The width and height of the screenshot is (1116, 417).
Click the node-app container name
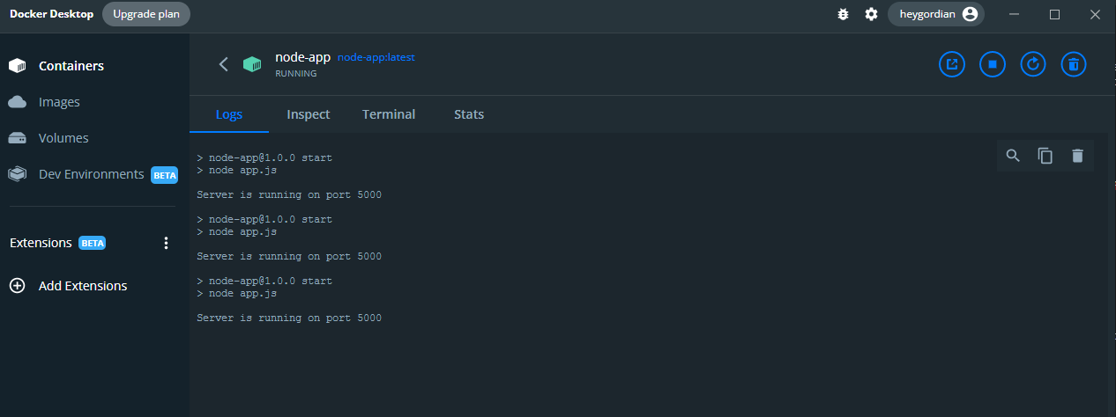pos(302,57)
